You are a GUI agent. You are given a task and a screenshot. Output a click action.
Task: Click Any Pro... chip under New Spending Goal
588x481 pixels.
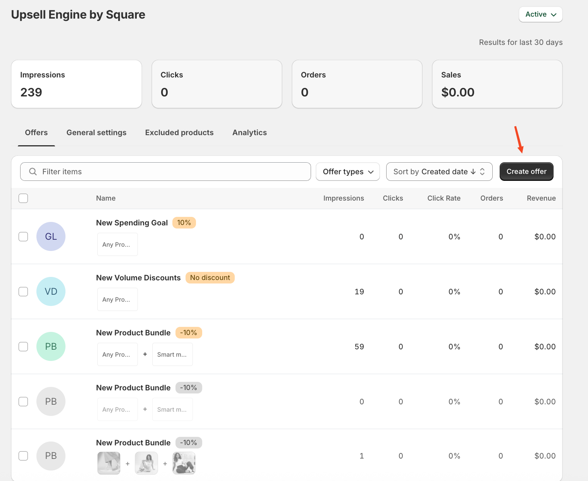[117, 244]
